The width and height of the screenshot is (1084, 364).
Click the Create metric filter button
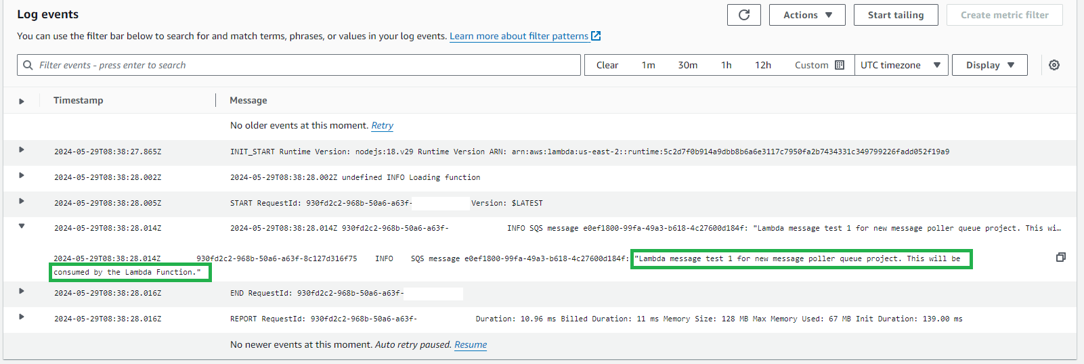tap(1004, 15)
